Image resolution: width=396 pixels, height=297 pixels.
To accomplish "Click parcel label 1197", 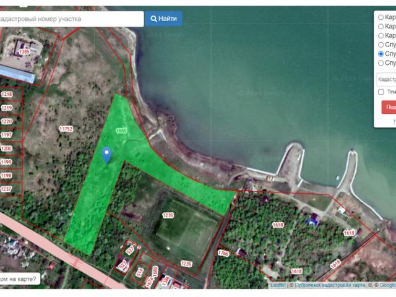I will tap(6, 135).
